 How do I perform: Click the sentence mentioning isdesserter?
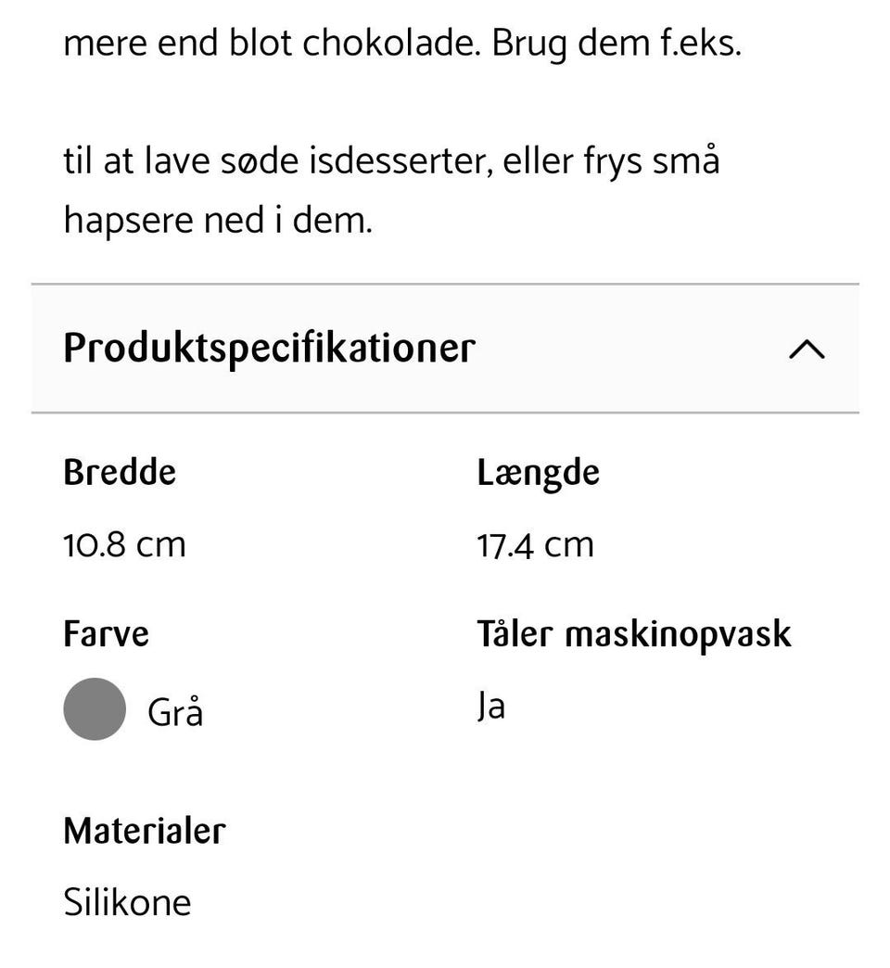392,159
